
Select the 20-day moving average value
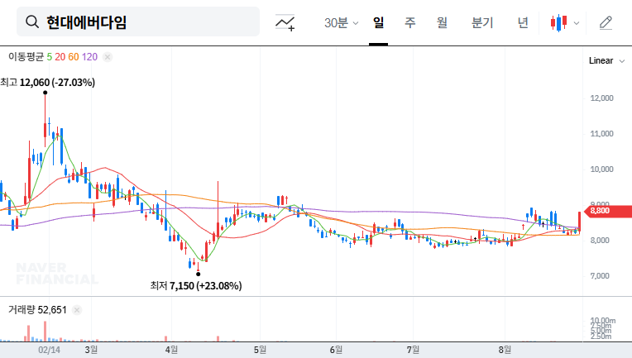click(60, 57)
